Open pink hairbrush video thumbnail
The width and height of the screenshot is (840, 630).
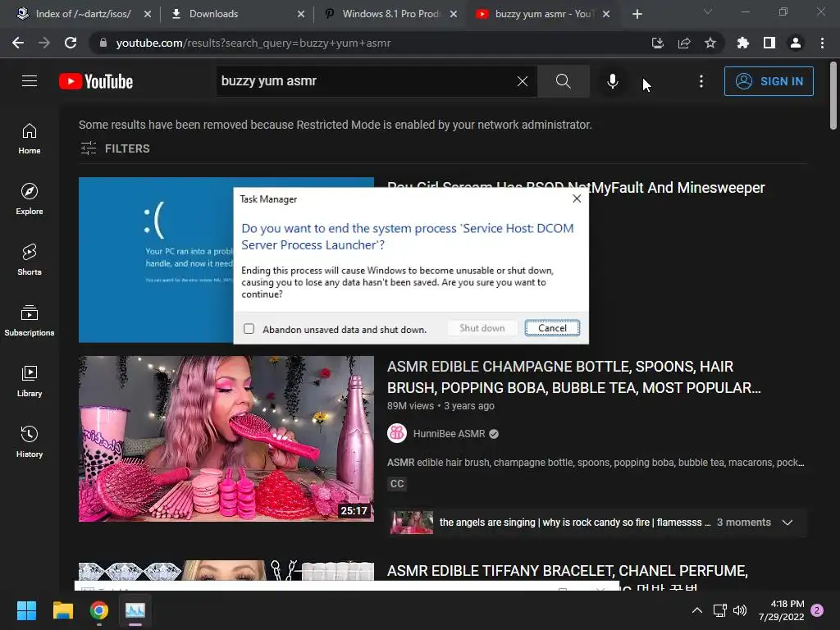click(x=226, y=439)
